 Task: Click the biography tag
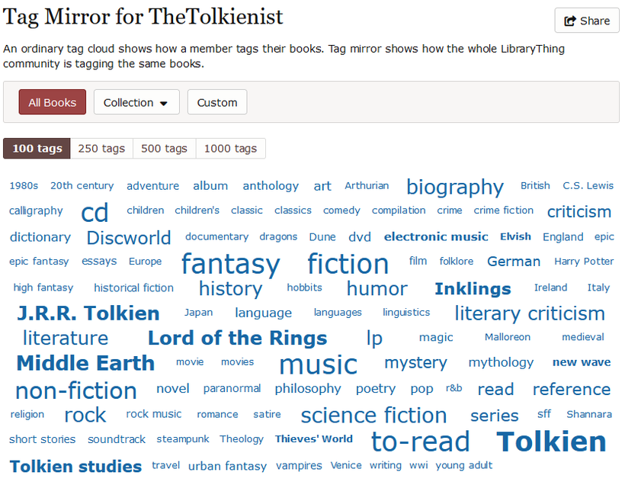click(x=455, y=187)
